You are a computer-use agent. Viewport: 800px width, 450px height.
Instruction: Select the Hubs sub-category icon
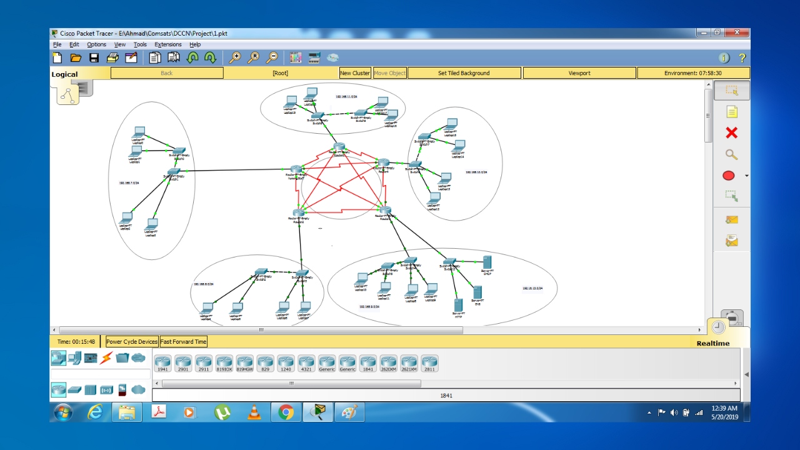tap(91, 390)
